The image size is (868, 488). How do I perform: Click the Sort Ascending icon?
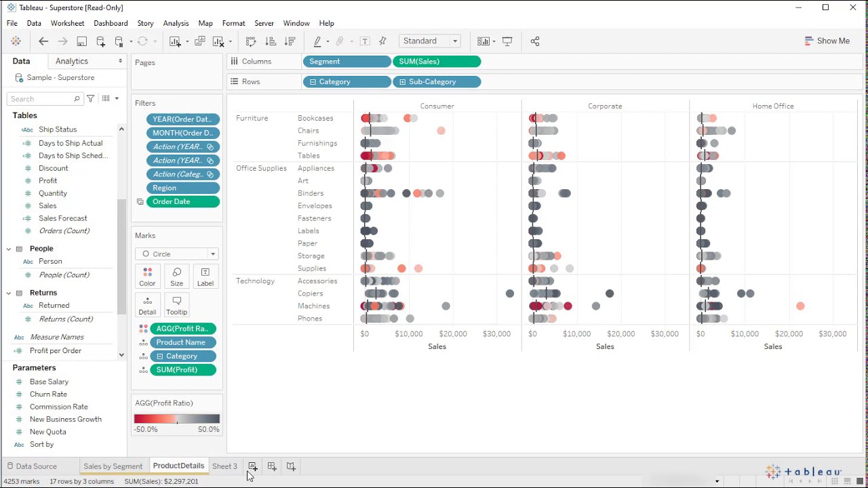(x=271, y=41)
